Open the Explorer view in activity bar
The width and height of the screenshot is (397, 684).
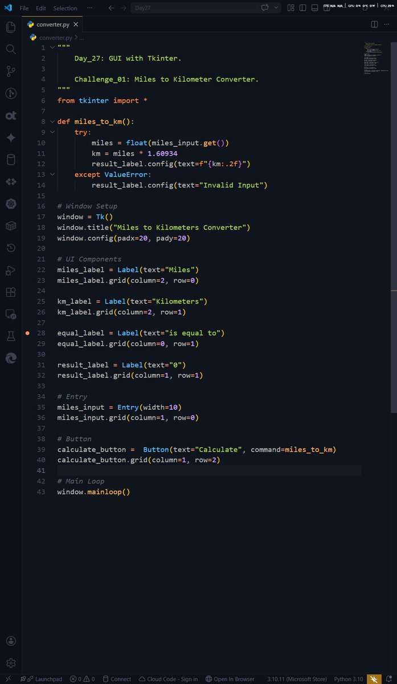coord(10,27)
